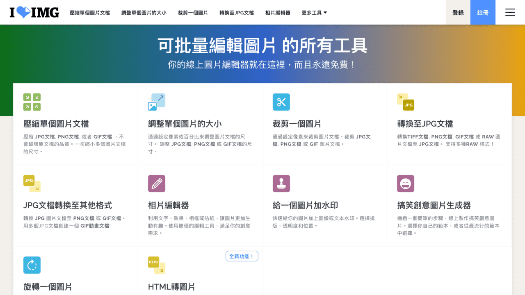Select the HTML to image icon
Image resolution: width=525 pixels, height=295 pixels.
point(156,265)
